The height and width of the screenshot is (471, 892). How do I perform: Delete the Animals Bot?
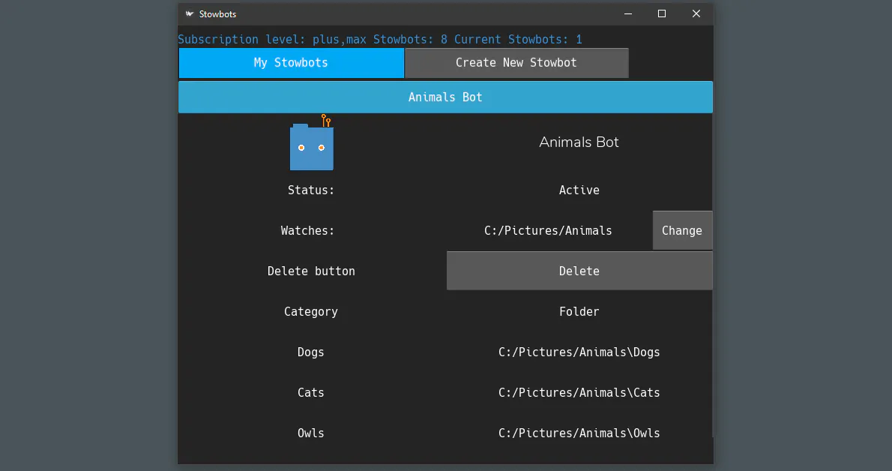coord(579,271)
